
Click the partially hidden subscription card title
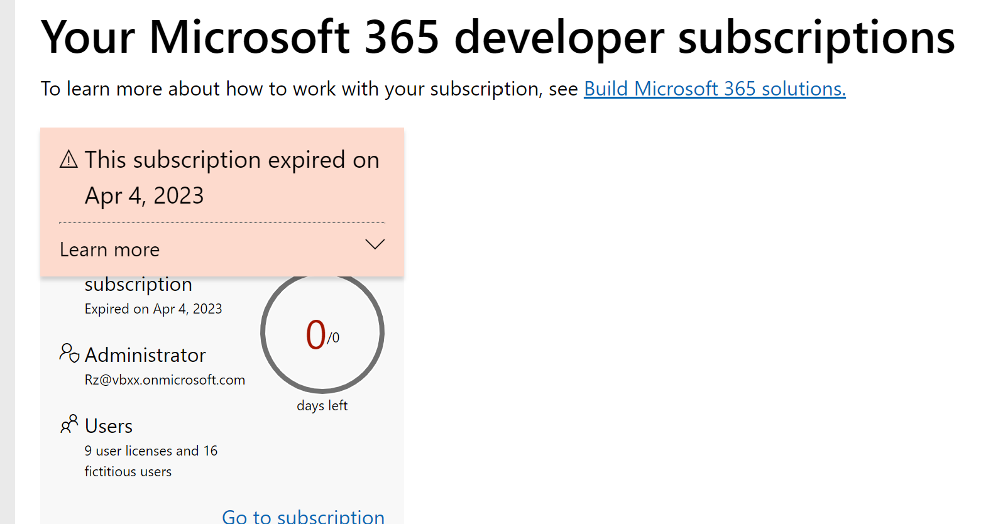pos(138,285)
